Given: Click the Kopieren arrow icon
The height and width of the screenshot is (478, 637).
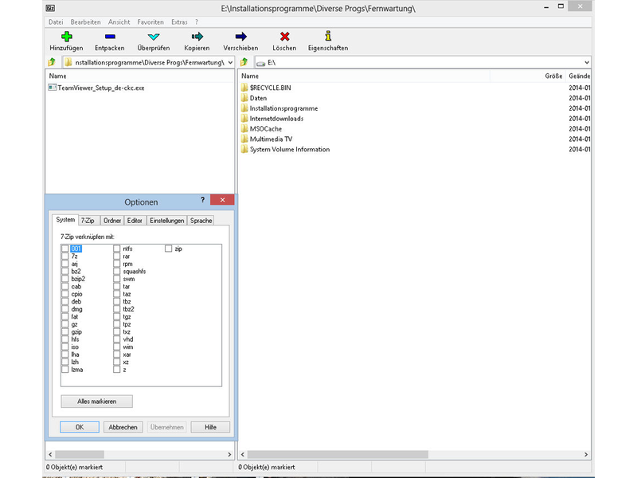Looking at the screenshot, I should (197, 37).
